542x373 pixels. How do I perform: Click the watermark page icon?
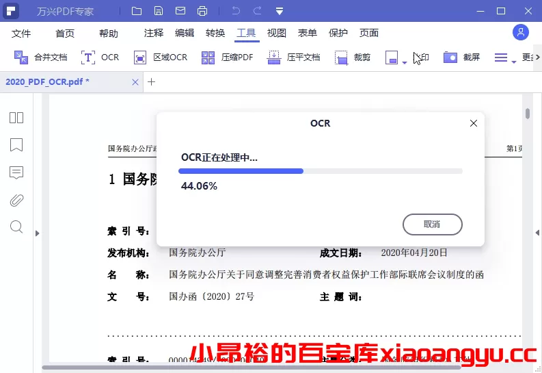[x=391, y=57]
